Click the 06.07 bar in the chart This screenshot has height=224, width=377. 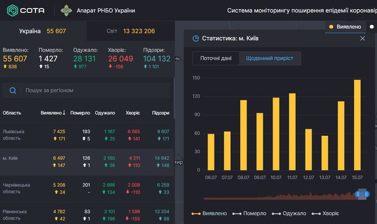tap(211, 152)
